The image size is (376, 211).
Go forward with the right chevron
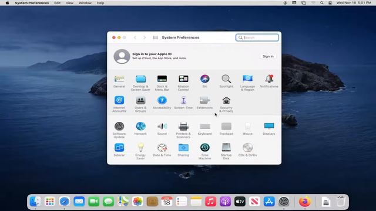[145, 38]
